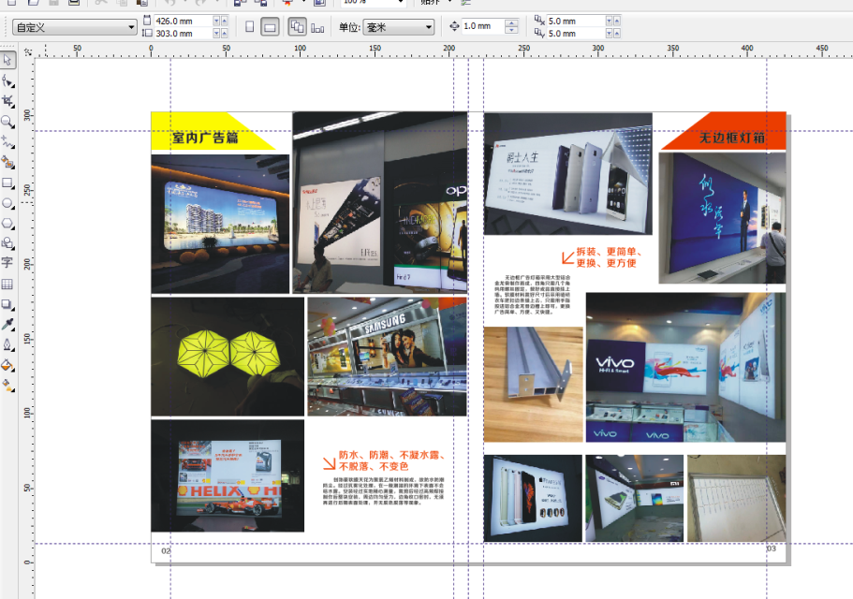Image resolution: width=853 pixels, height=599 pixels.
Task: Click the duplicate Y field 5.0 mm
Action: point(576,33)
